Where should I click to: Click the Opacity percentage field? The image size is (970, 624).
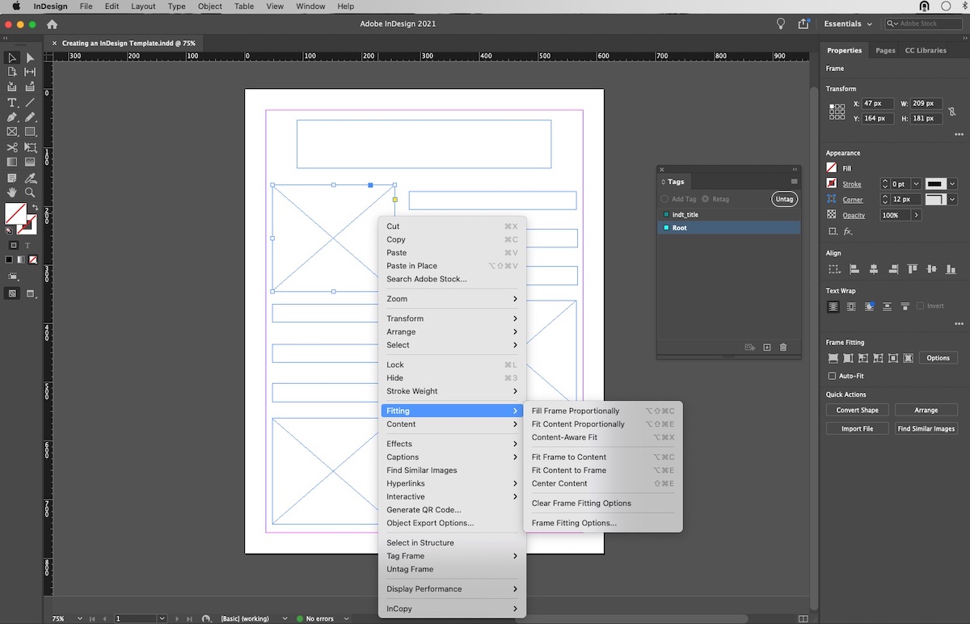coord(896,215)
